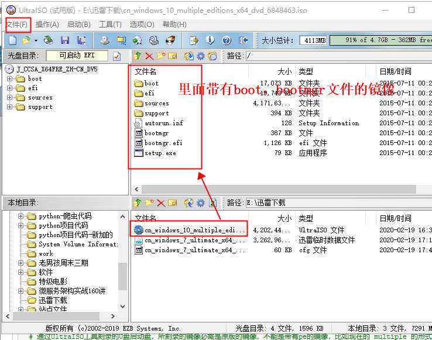Click the Exit door icon
This screenshot has width=432, height=340.
[x=244, y=40]
